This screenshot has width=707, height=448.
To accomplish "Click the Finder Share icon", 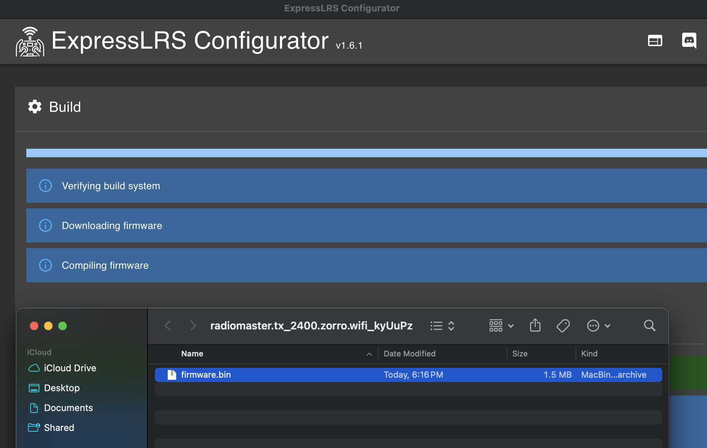I will tap(535, 325).
